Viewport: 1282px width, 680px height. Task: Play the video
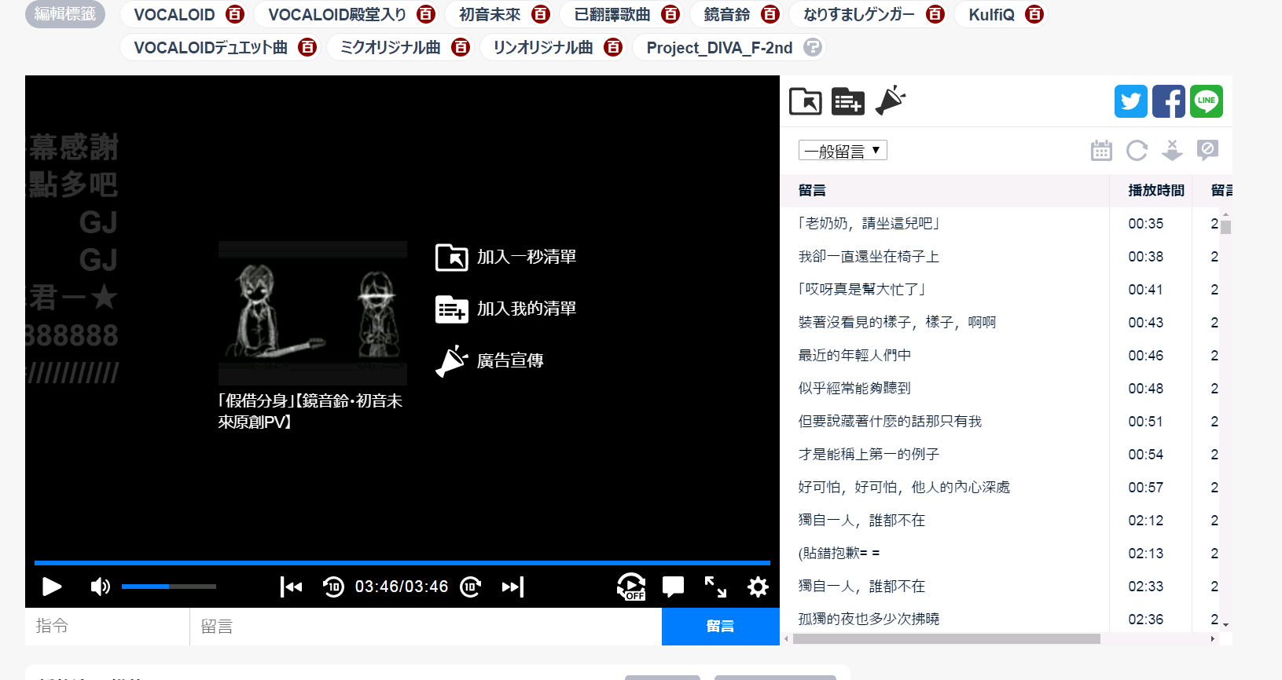(52, 587)
